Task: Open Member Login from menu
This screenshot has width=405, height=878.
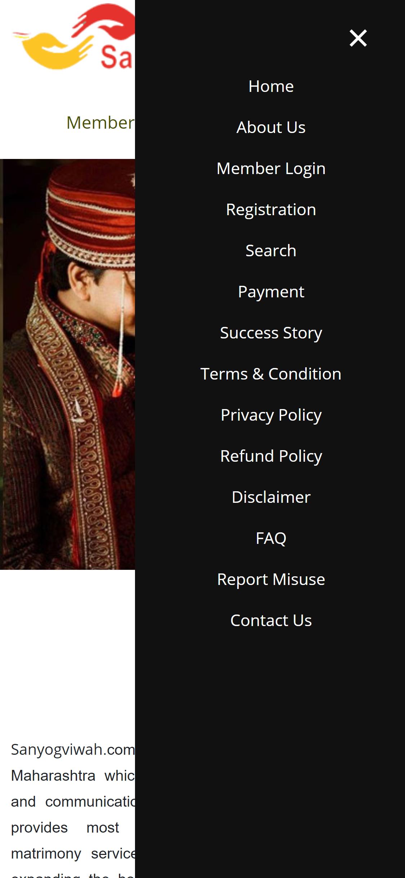Action: coord(271,169)
